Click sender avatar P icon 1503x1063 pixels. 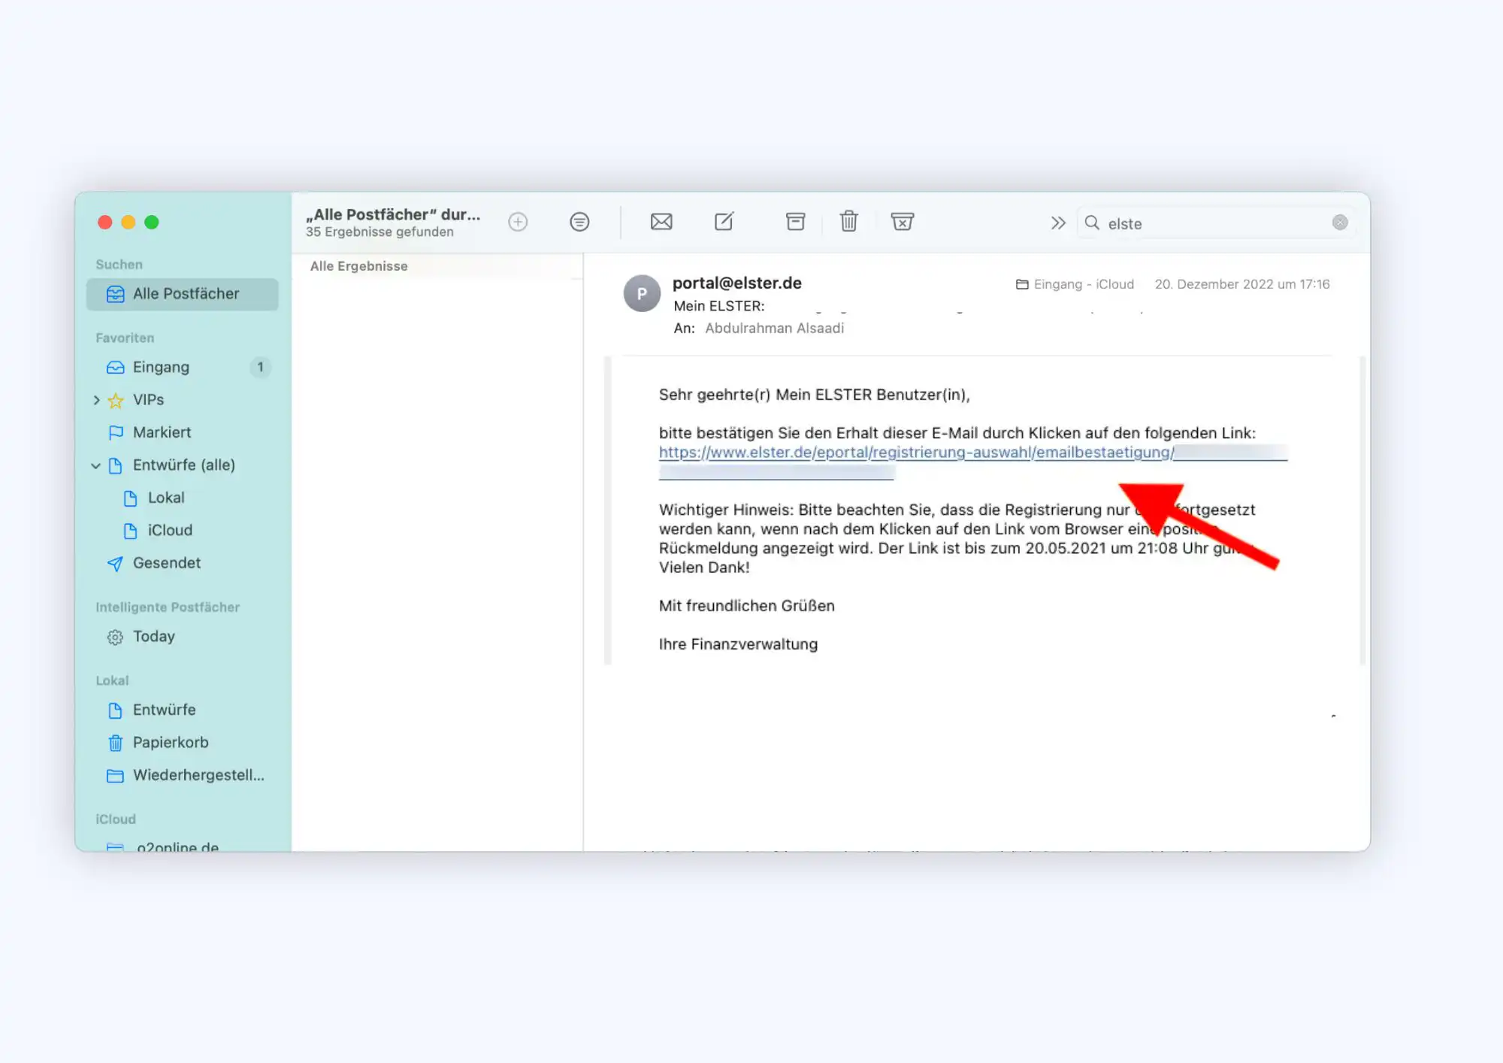coord(642,294)
